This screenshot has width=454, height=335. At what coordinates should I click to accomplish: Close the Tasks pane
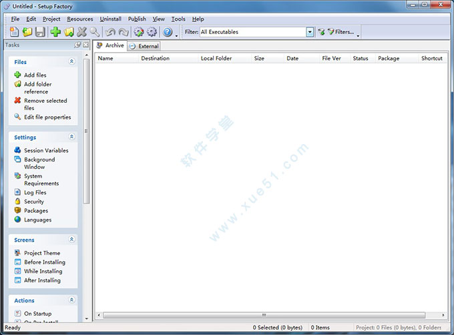85,45
